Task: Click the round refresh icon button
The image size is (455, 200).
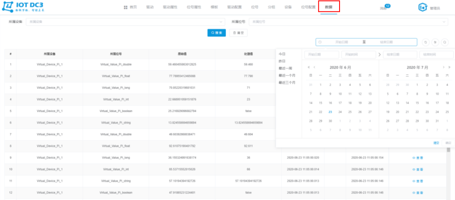Action: 426,42
